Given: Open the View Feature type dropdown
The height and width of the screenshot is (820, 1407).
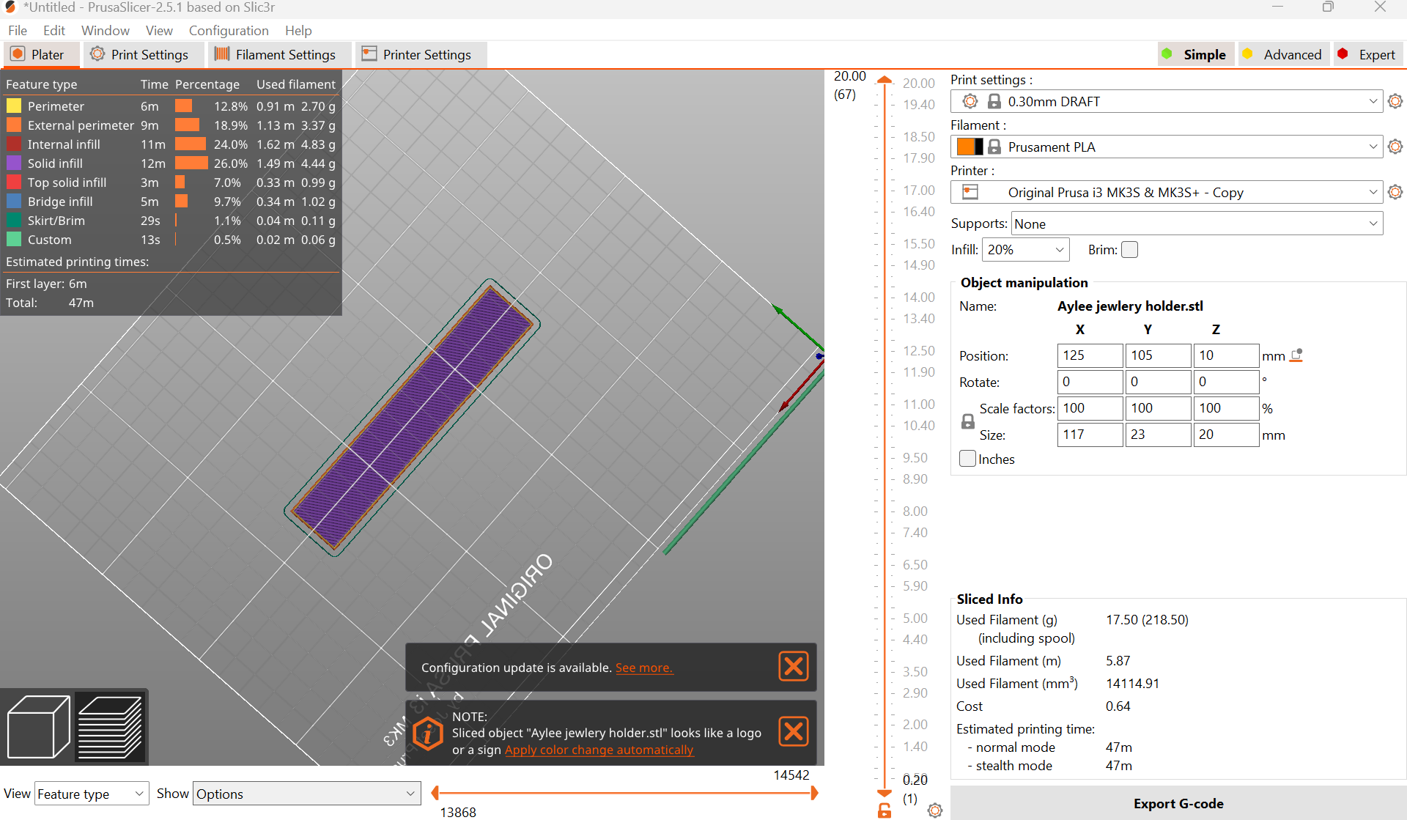Looking at the screenshot, I should coord(91,794).
